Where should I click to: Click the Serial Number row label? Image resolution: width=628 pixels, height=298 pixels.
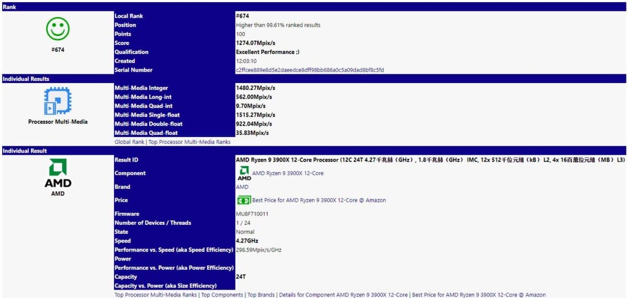pyautogui.click(x=133, y=70)
